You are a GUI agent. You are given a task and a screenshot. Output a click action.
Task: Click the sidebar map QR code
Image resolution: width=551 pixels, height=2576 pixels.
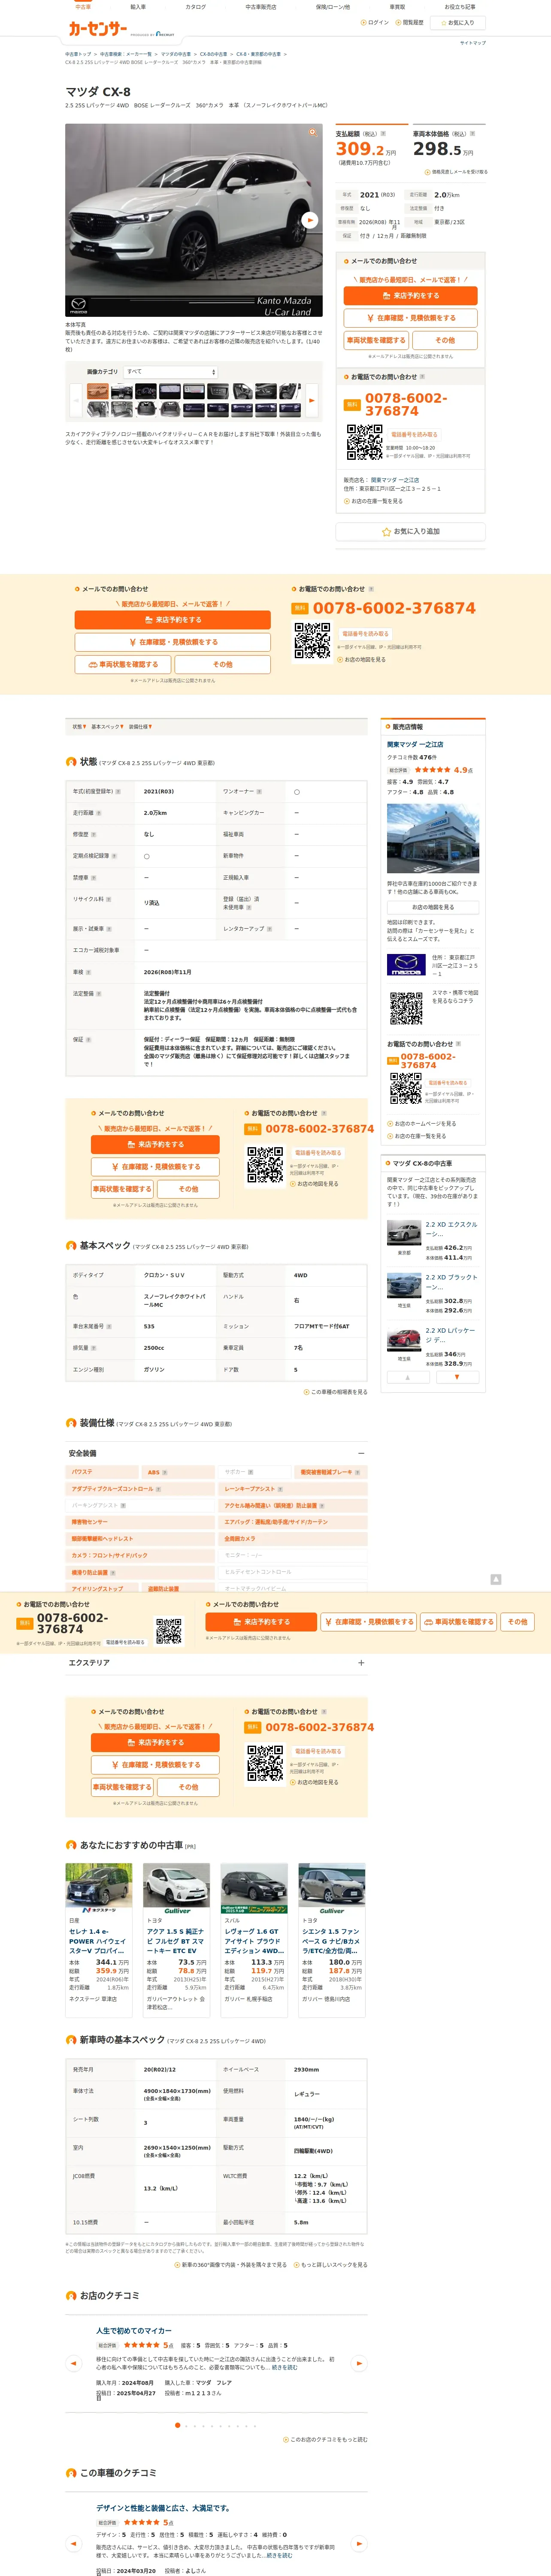click(x=406, y=1008)
